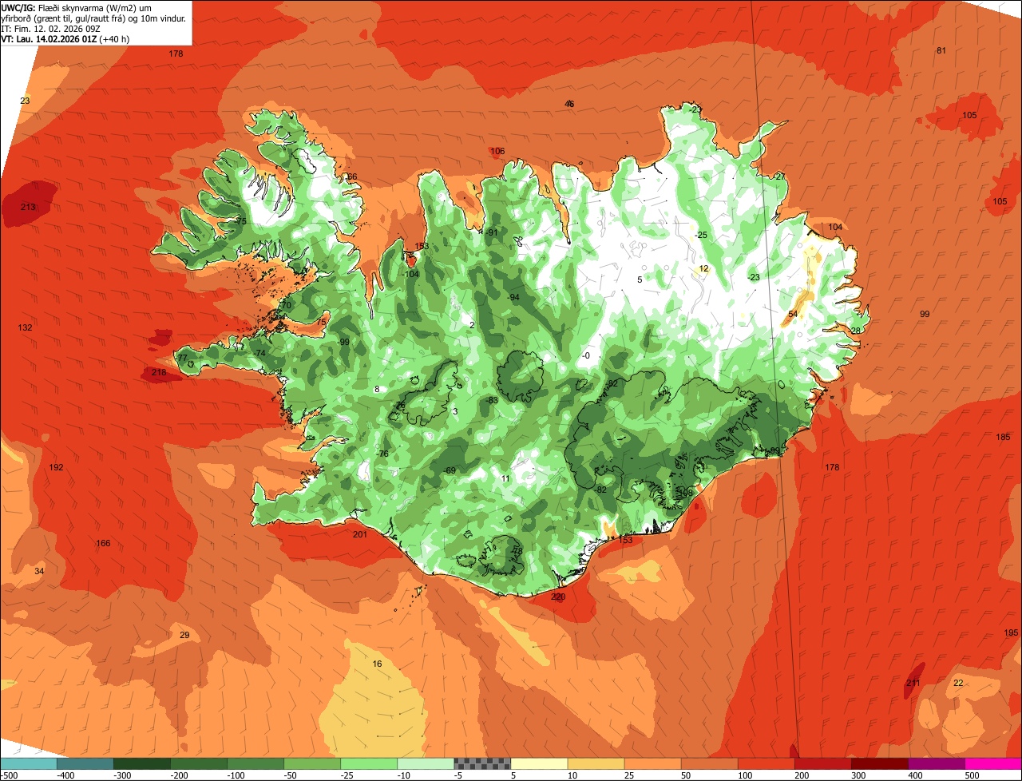This screenshot has height=781, width=1022.
Task: Click the 220 value off the south coast
Action: (x=558, y=597)
